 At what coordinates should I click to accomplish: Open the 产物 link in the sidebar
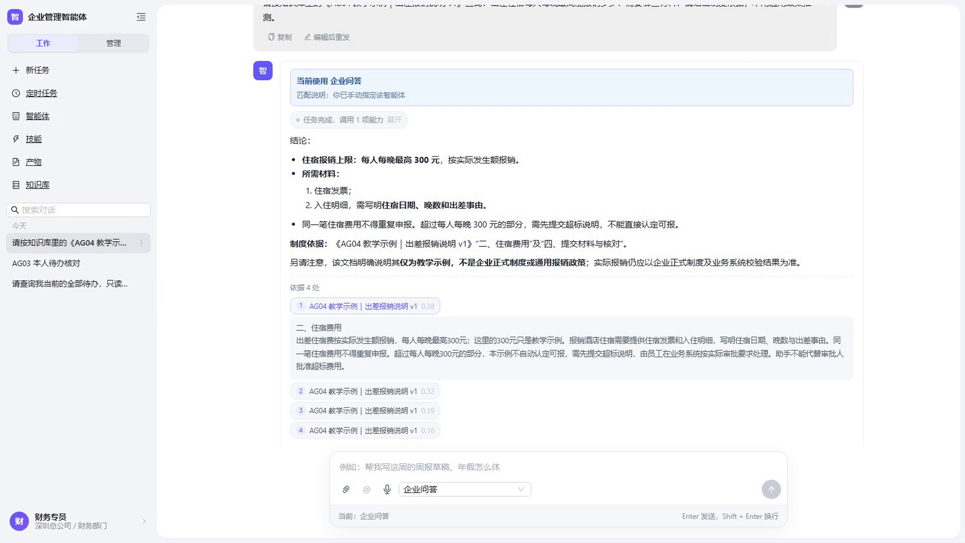coord(34,162)
